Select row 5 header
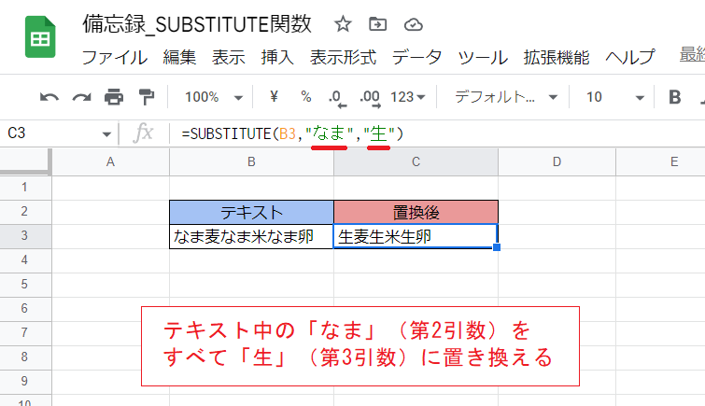The width and height of the screenshot is (705, 406). click(x=24, y=285)
